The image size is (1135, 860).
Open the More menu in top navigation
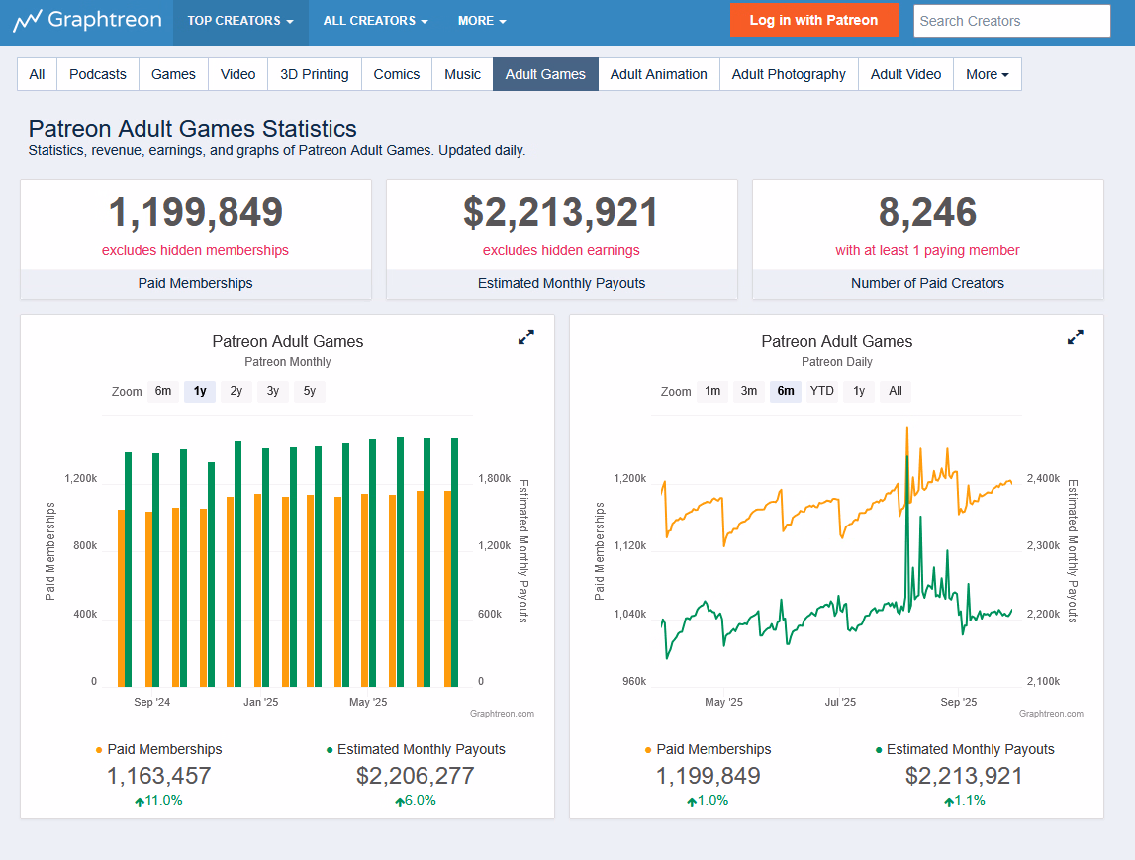[482, 21]
